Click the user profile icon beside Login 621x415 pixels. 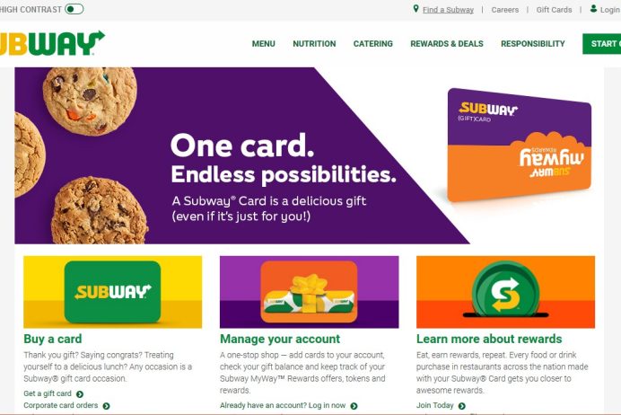[593, 9]
